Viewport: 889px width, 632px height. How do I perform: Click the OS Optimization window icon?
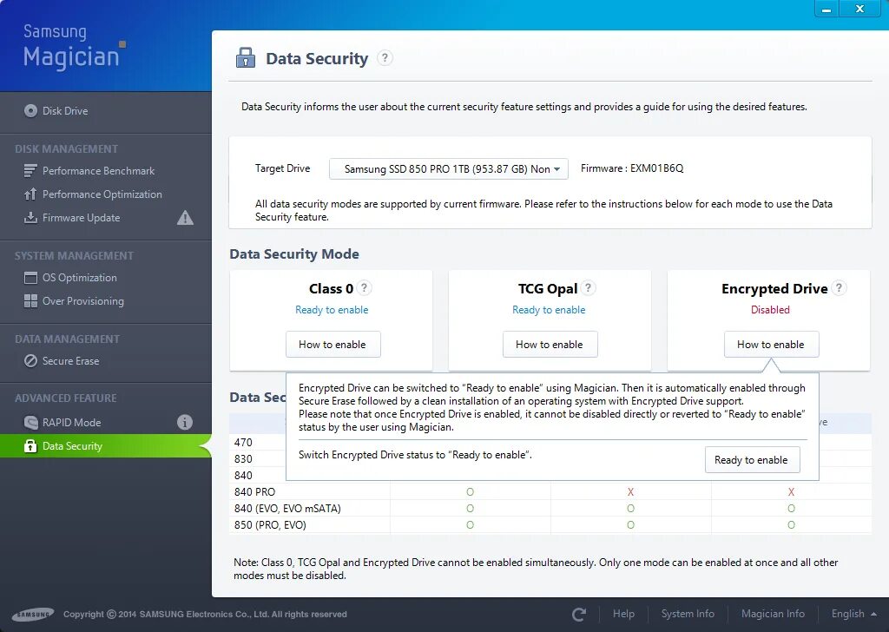click(x=30, y=278)
